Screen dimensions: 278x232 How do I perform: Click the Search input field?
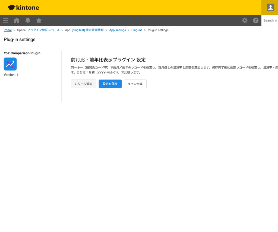click(270, 20)
